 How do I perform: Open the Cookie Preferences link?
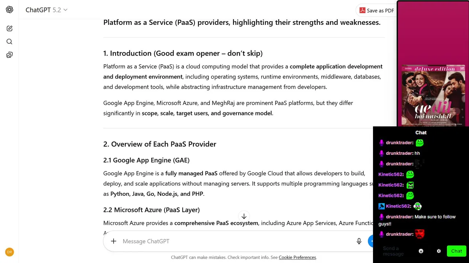tap(297, 258)
